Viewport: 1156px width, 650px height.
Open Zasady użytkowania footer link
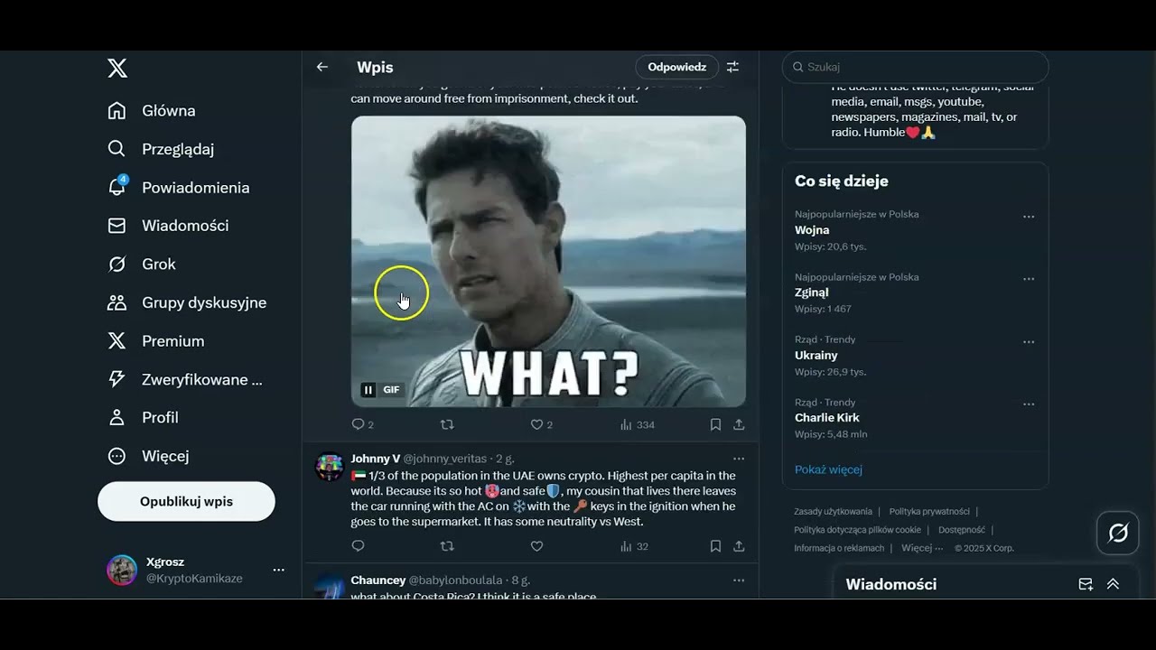pos(833,512)
